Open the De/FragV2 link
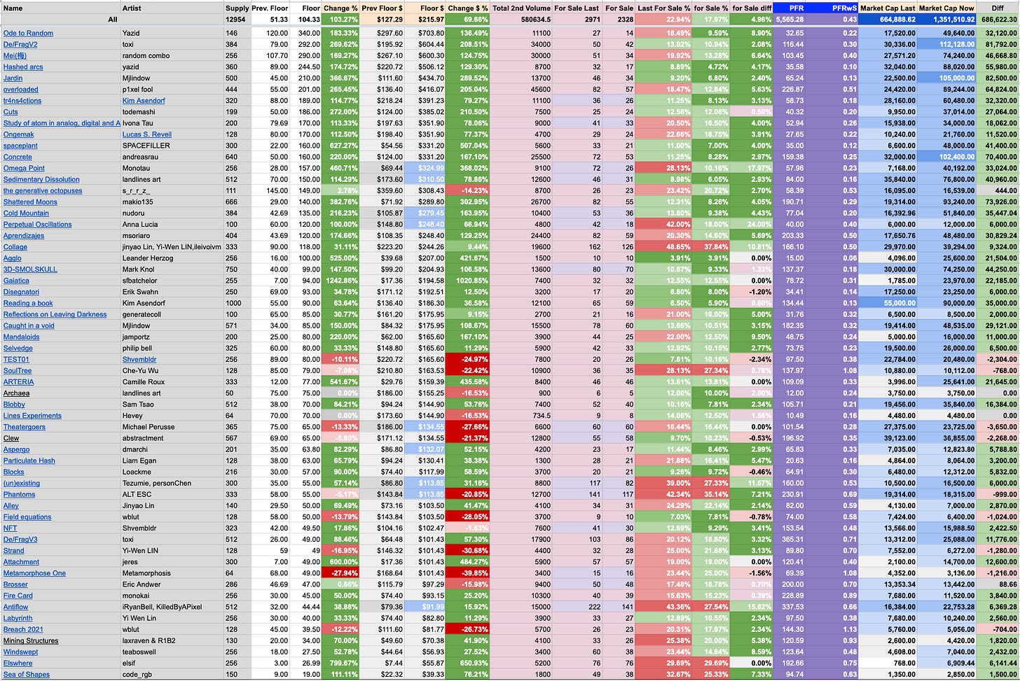This screenshot has width=1020, height=681. (20, 44)
